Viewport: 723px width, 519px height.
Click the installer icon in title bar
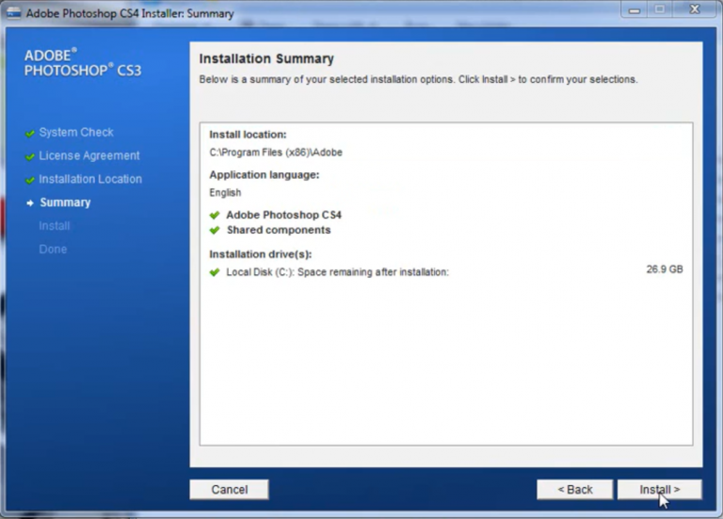[14, 14]
